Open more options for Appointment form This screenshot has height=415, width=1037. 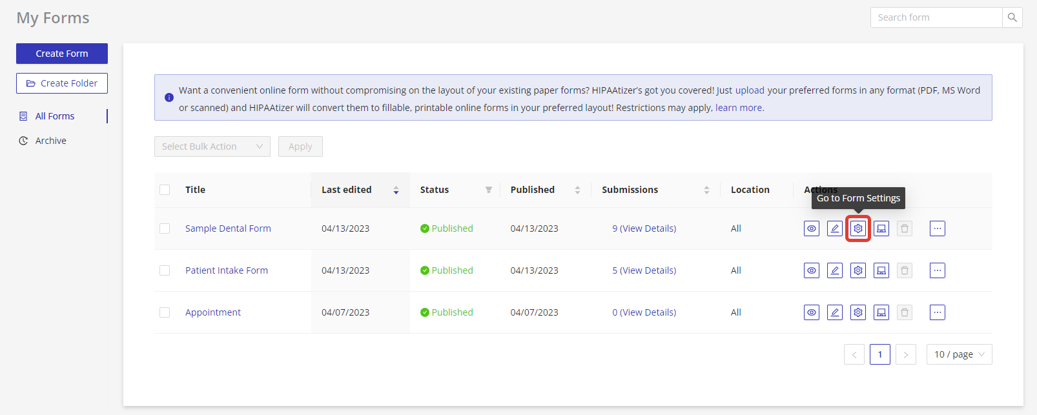coord(937,312)
